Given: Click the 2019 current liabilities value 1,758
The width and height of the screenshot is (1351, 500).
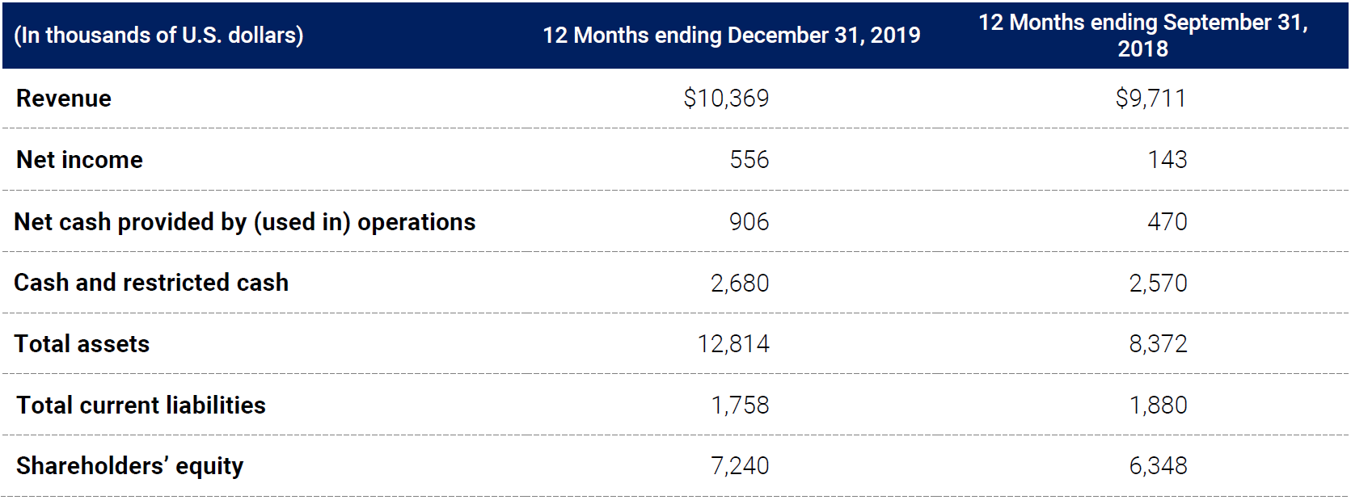Looking at the screenshot, I should click(740, 405).
